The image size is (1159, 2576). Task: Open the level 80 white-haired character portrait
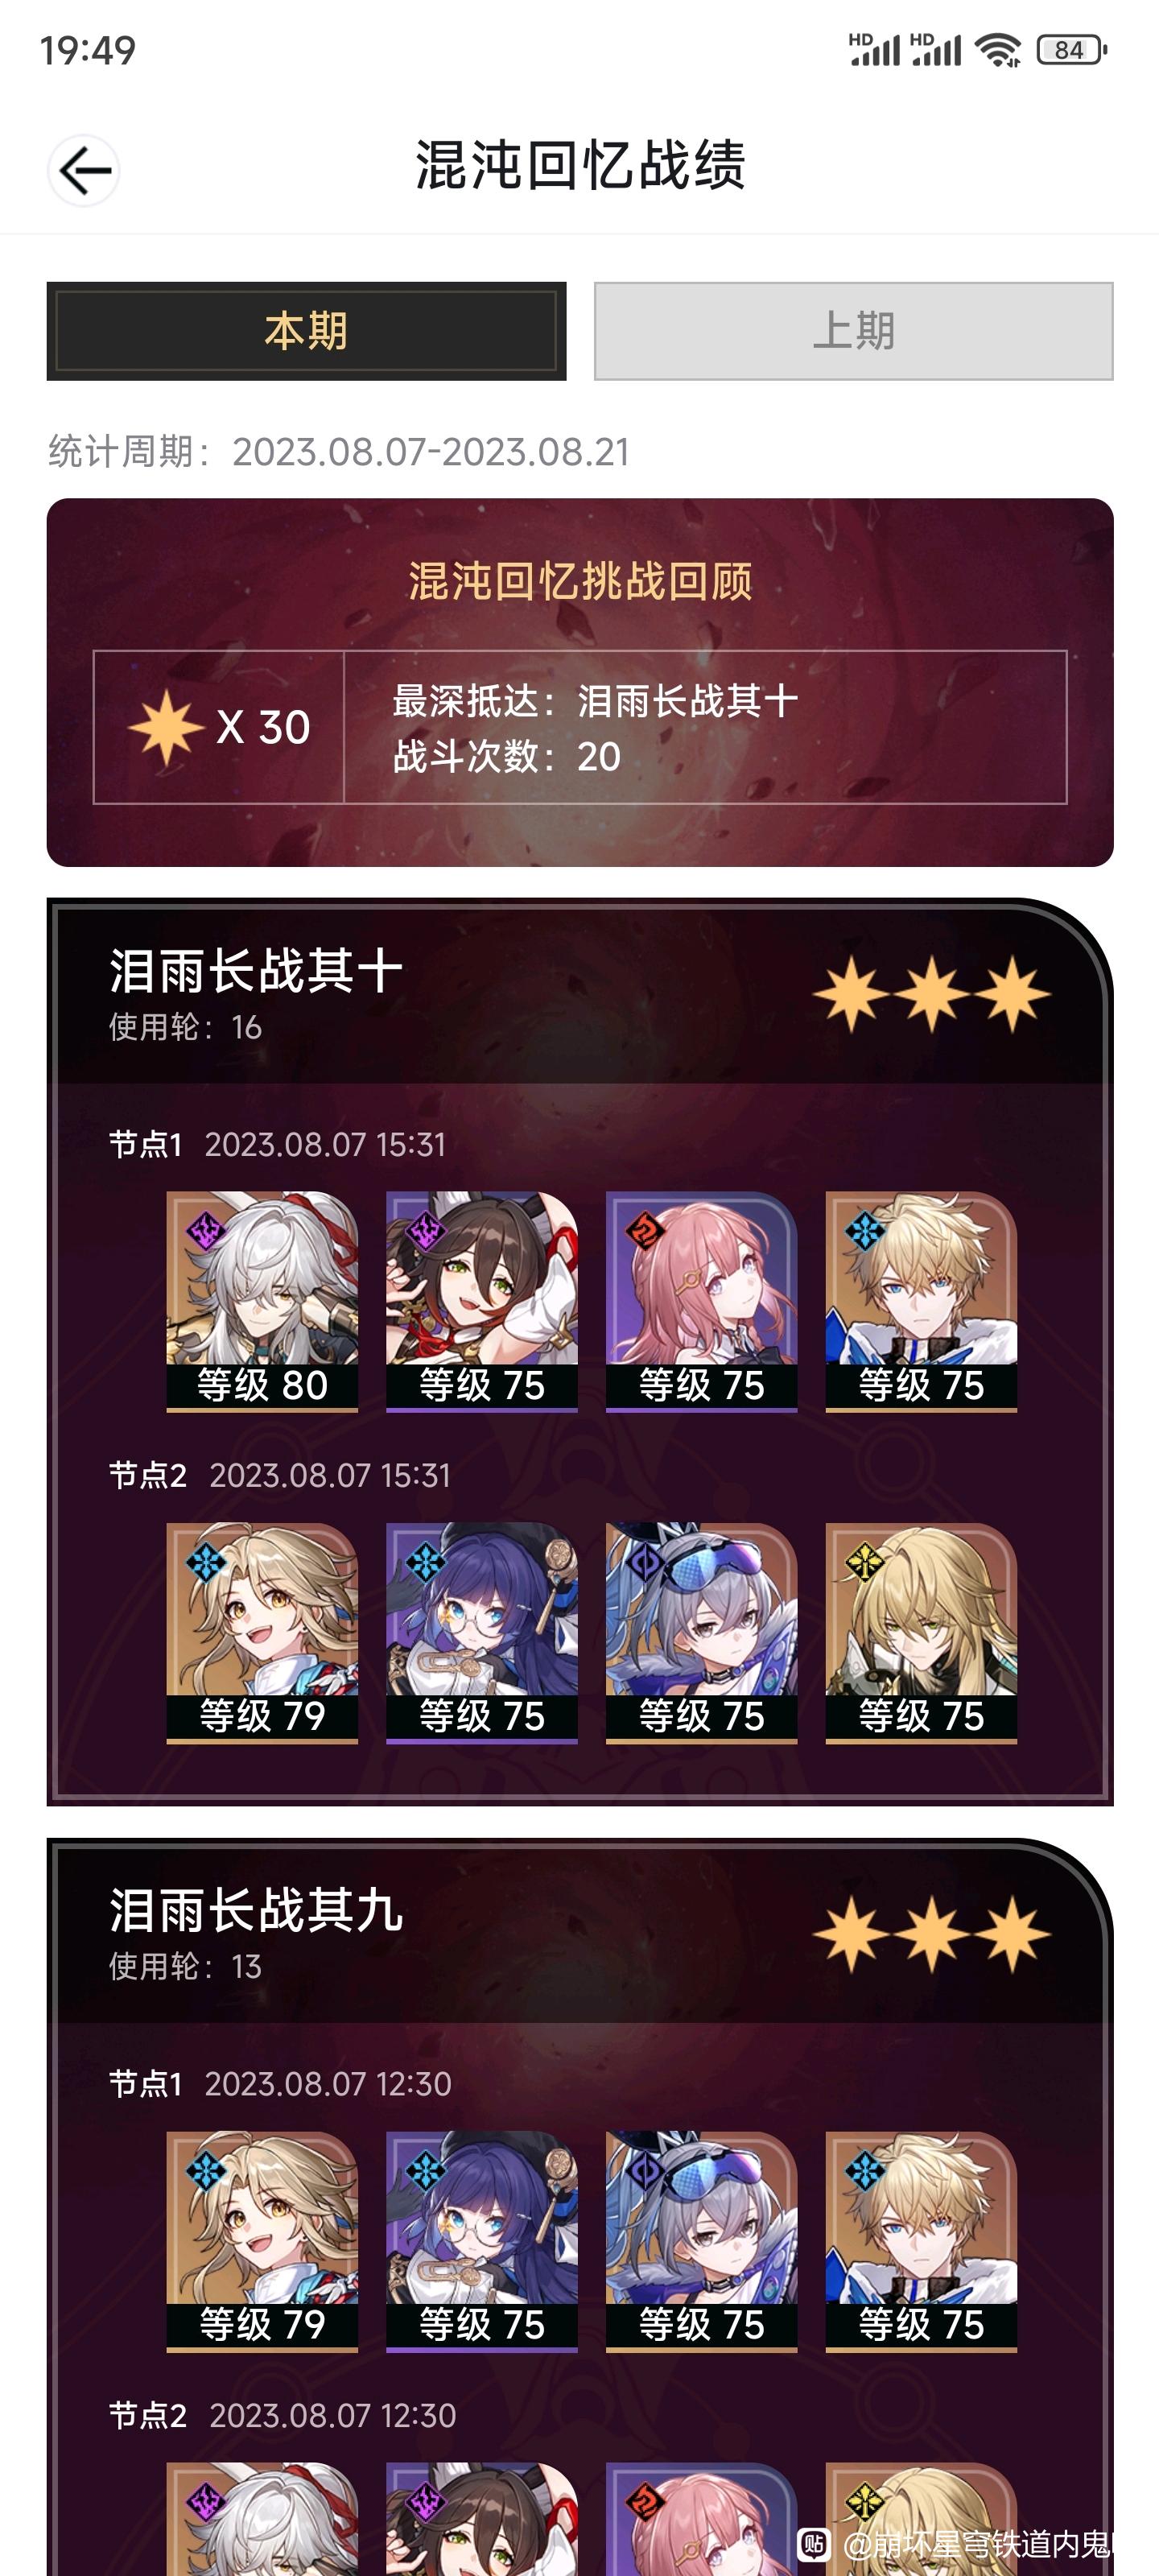pyautogui.click(x=262, y=1301)
